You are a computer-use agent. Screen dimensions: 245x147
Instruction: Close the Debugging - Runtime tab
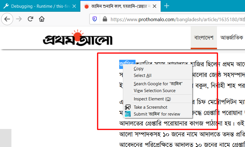coord(74,6)
